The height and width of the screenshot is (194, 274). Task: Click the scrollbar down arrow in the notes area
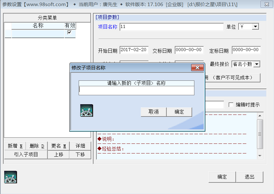point(260,156)
